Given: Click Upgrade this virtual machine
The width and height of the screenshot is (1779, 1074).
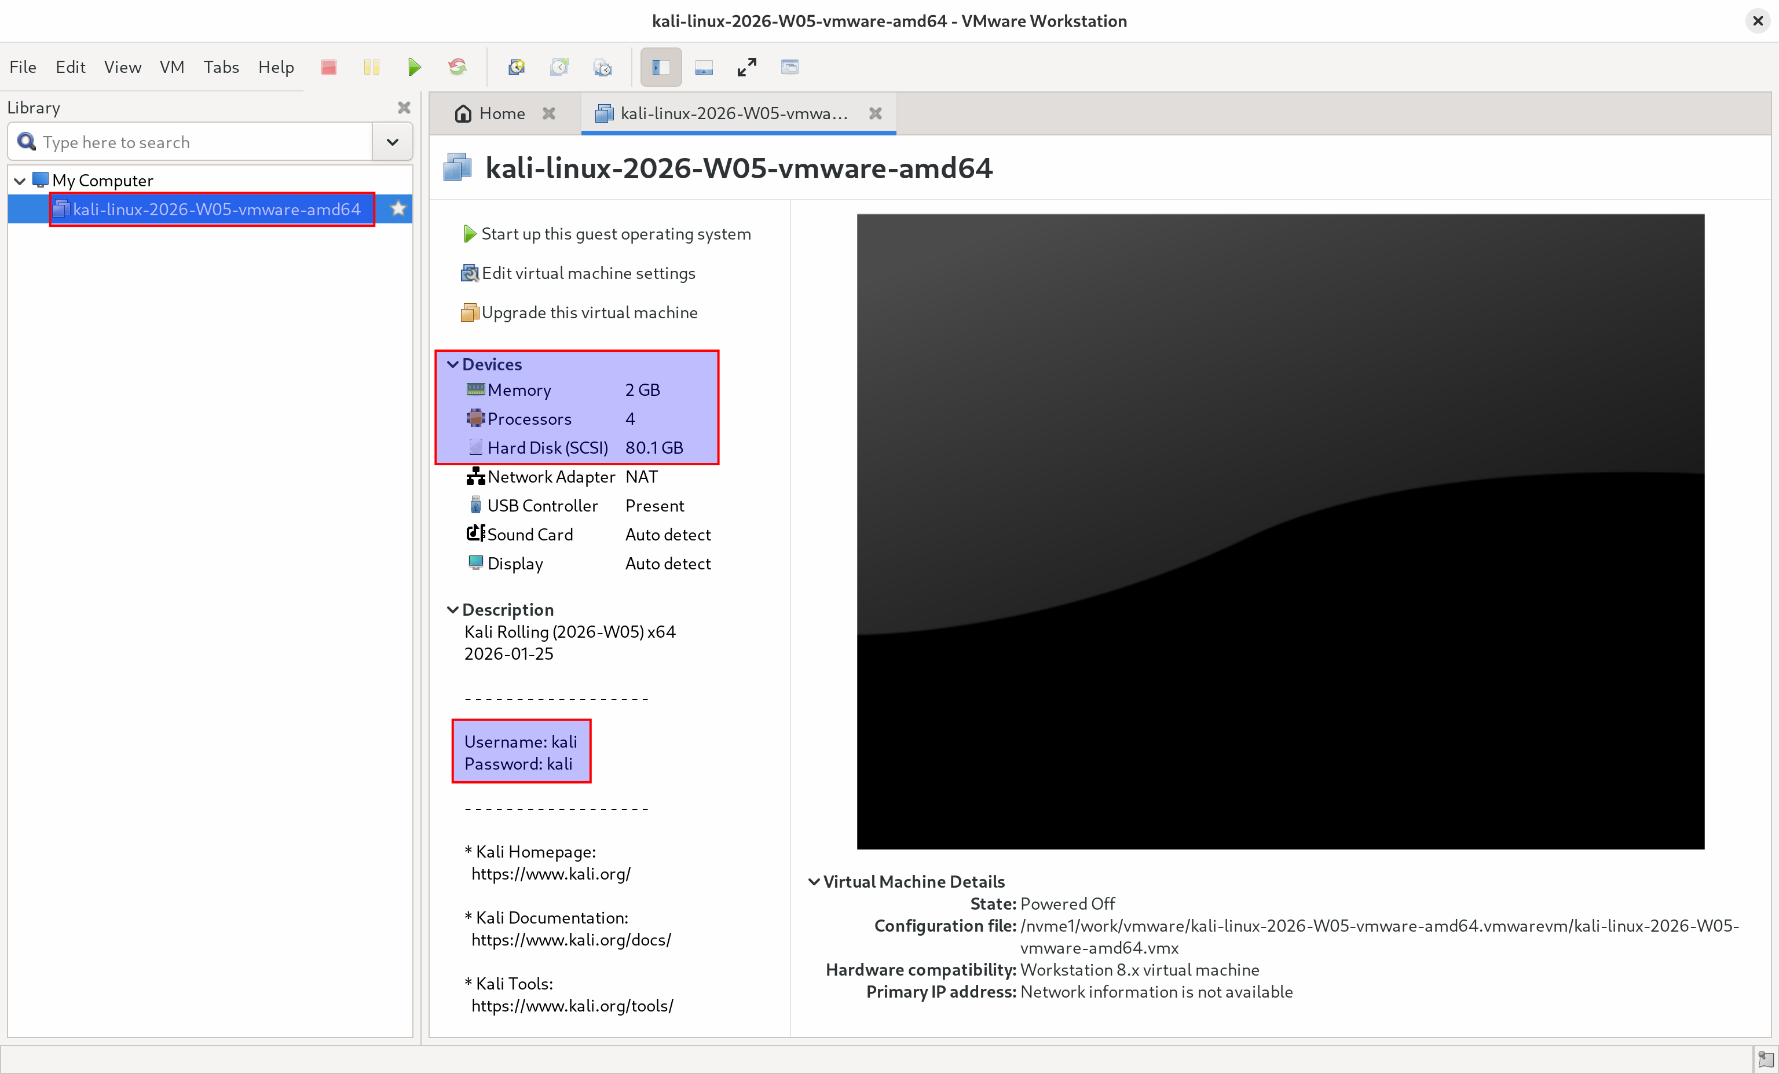Looking at the screenshot, I should click(x=580, y=312).
